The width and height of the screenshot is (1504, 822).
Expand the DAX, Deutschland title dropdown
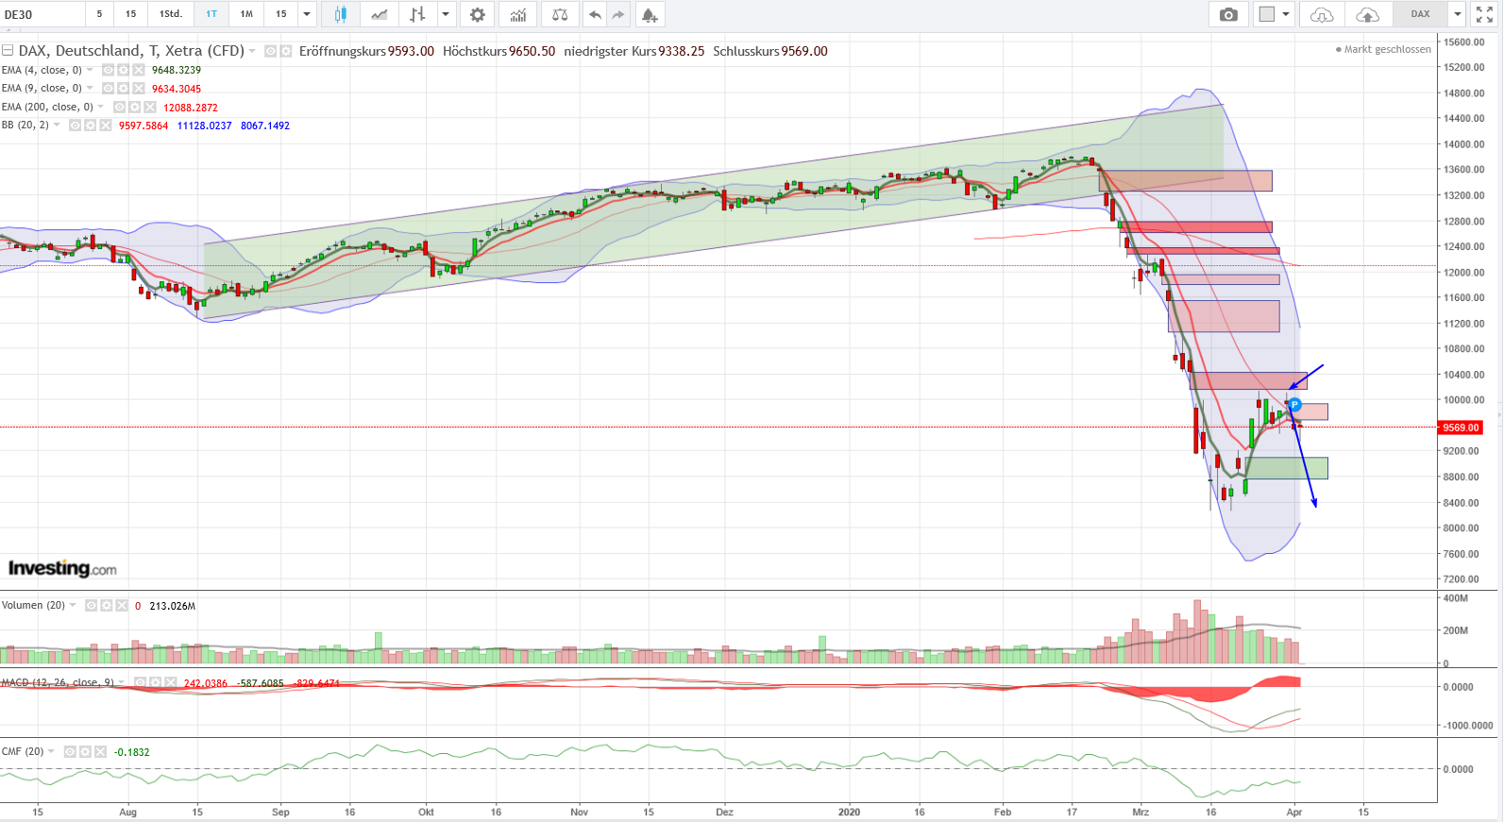252,51
